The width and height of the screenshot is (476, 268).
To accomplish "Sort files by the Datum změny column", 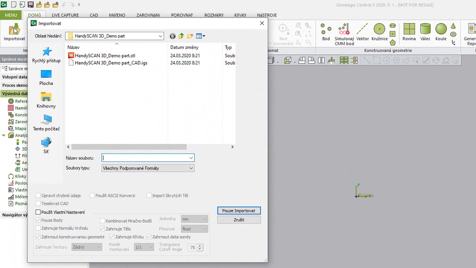I will click(x=184, y=47).
